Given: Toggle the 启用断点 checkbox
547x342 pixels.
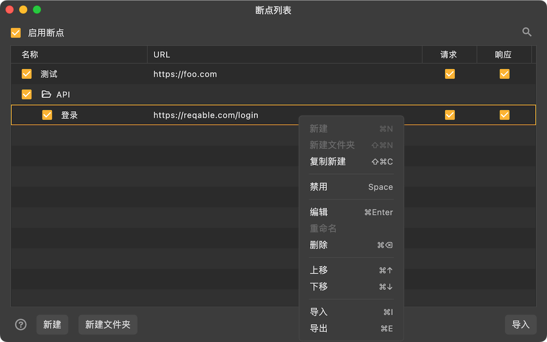Looking at the screenshot, I should click(16, 33).
